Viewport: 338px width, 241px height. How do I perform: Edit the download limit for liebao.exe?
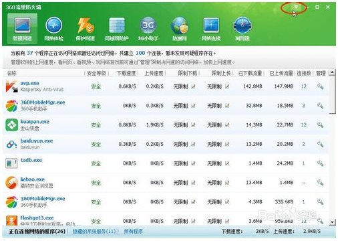[x=193, y=183]
